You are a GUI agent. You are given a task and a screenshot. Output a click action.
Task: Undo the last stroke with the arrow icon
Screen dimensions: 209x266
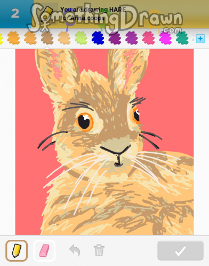point(75,251)
